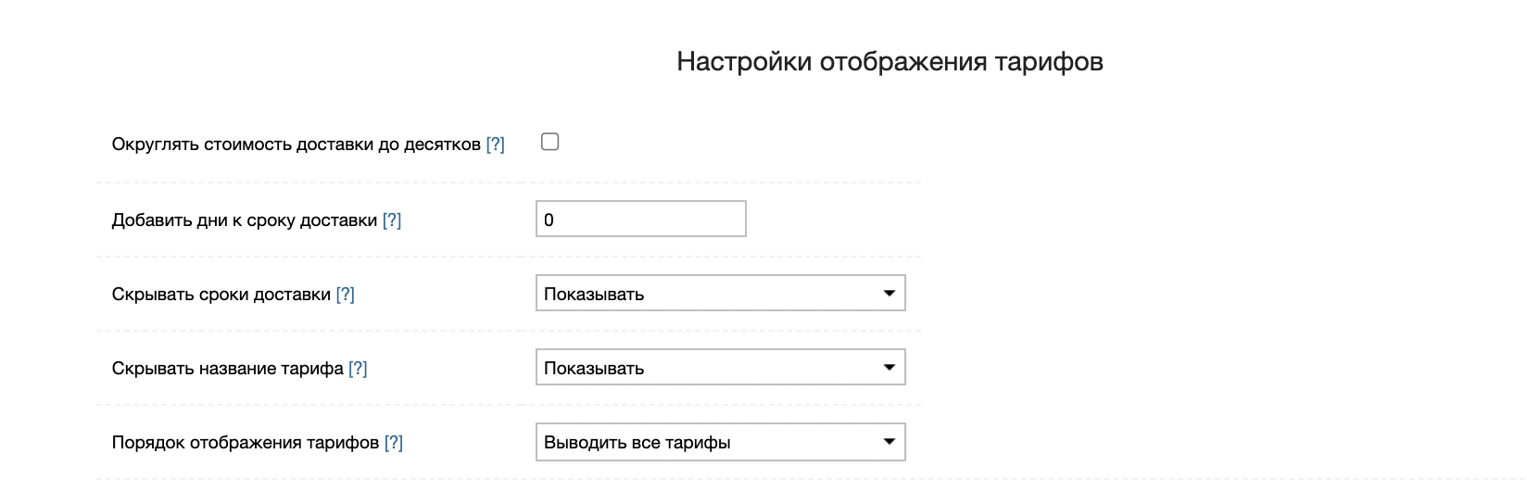Click the arrow on the tariff order dropdown
The width and height of the screenshot is (1527, 504).
(x=889, y=442)
